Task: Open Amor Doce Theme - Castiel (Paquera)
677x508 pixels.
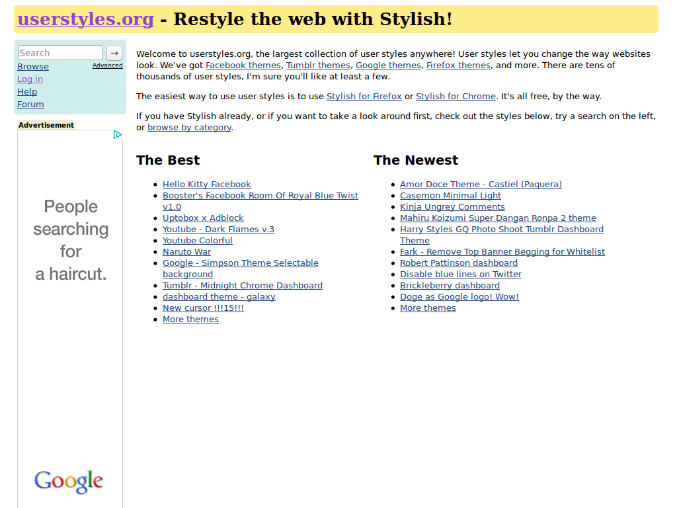Action: coord(481,185)
